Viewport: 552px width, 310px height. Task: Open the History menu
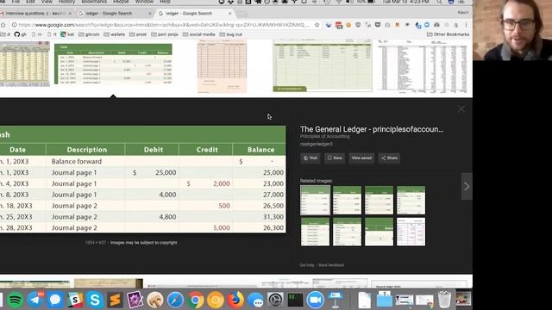(66, 2)
